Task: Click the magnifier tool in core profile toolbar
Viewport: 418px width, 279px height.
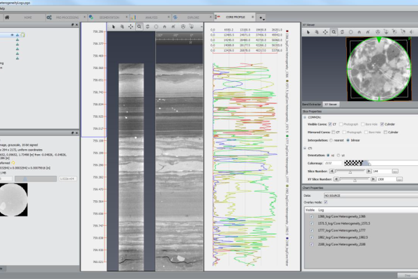Action: pyautogui.click(x=139, y=26)
